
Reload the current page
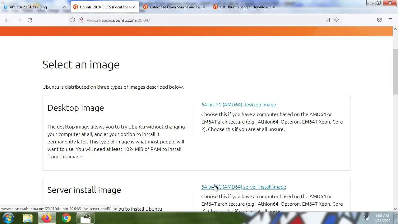coord(30,20)
